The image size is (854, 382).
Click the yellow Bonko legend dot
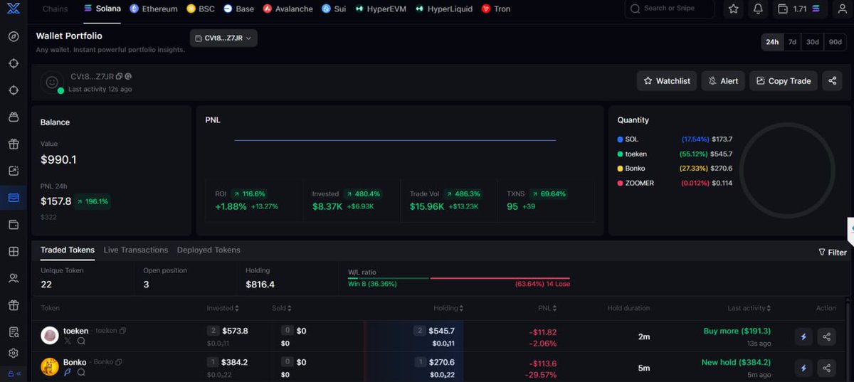(620, 169)
